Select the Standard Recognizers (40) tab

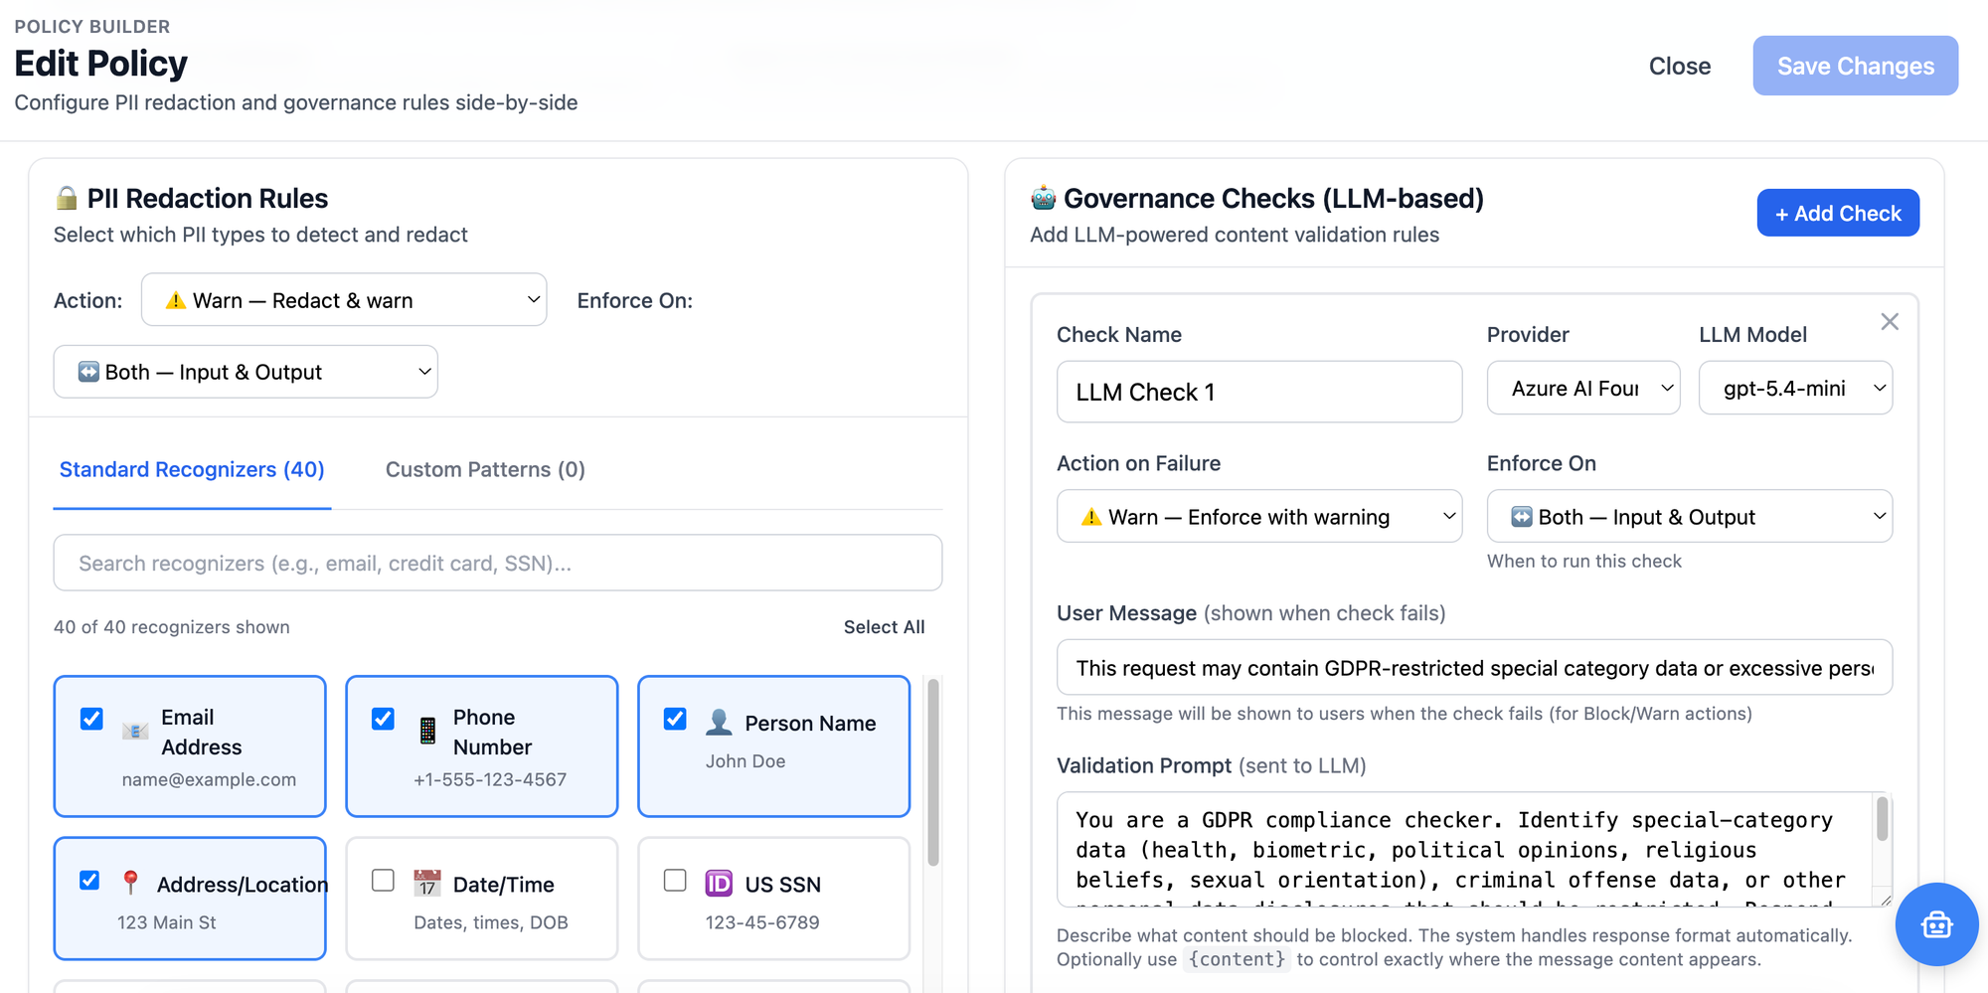pos(192,469)
